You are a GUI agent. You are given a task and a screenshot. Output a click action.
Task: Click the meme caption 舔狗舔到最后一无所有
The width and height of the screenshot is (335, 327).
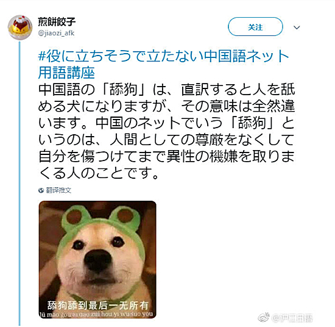click(97, 306)
